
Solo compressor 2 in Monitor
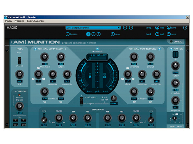coord(23,120)
